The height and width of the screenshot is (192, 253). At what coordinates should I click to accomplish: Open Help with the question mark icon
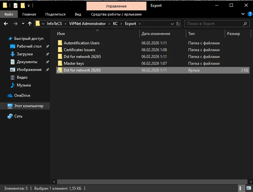[x=250, y=14]
